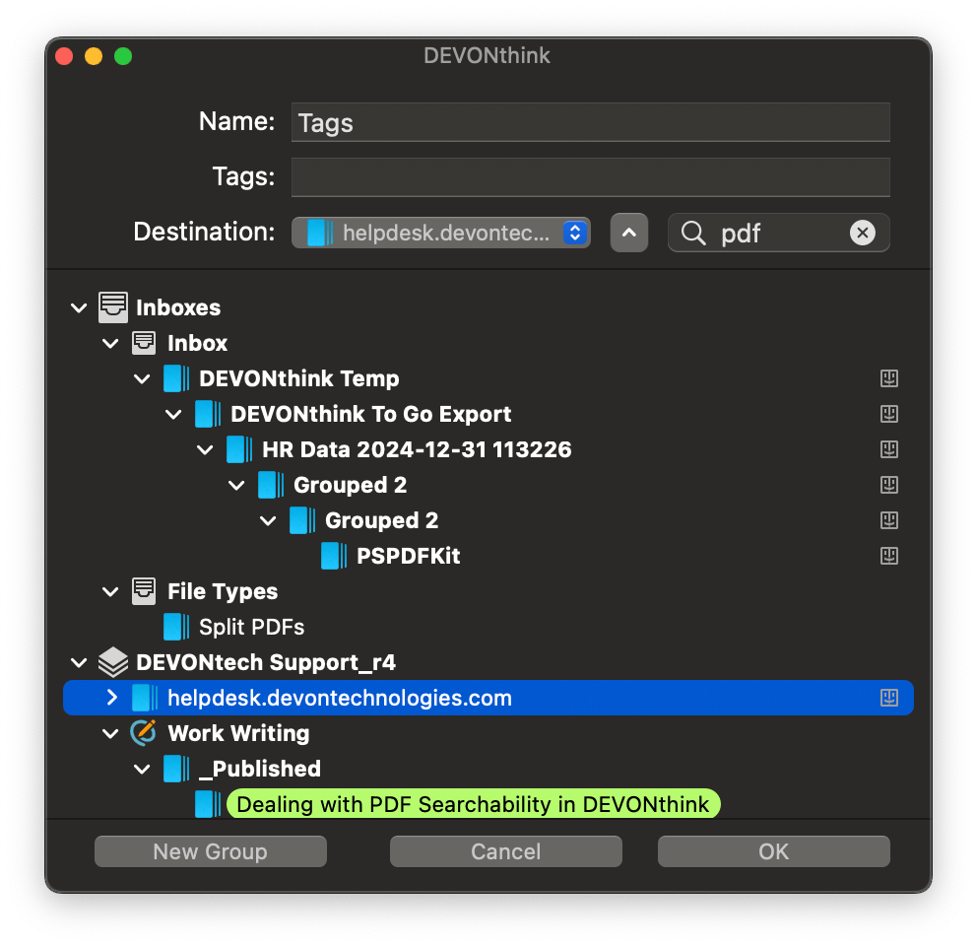Click the helpdesk.devontechnologies.com folder icon
The height and width of the screenshot is (946, 977).
[145, 698]
